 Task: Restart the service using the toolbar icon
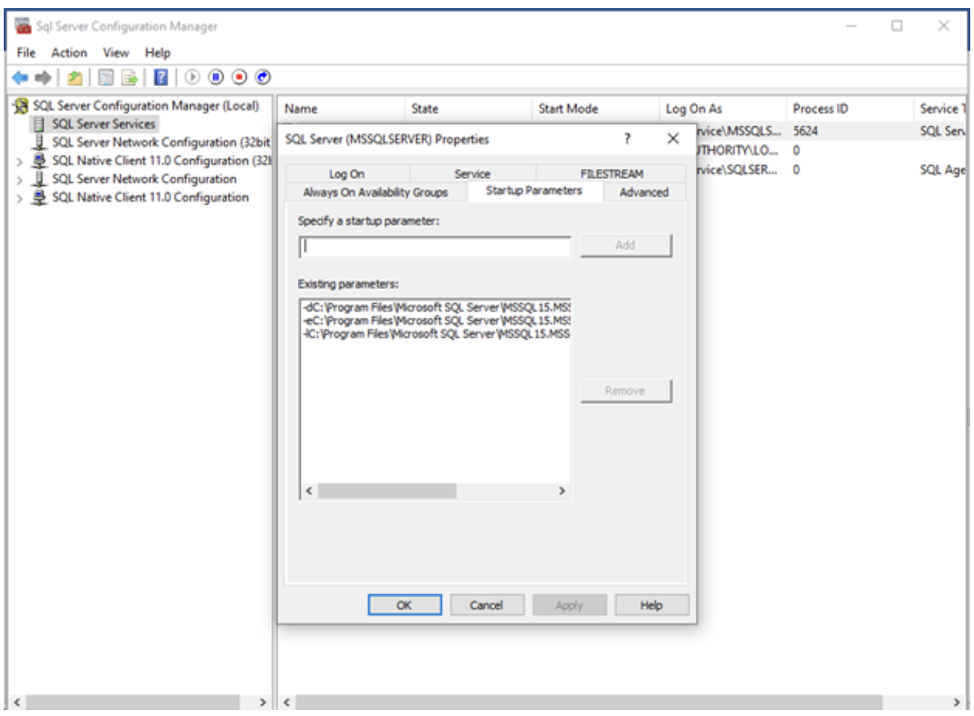263,77
